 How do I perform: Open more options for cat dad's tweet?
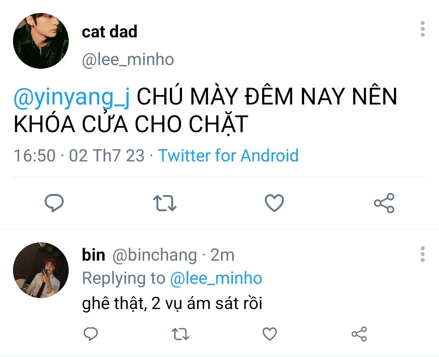[423, 29]
